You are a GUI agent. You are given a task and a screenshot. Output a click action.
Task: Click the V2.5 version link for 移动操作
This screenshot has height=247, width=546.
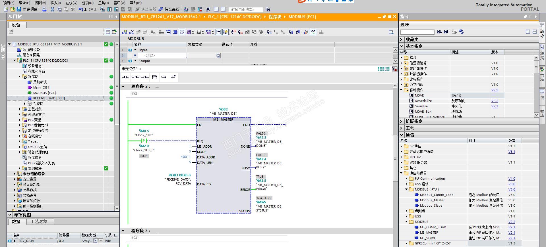(495, 90)
